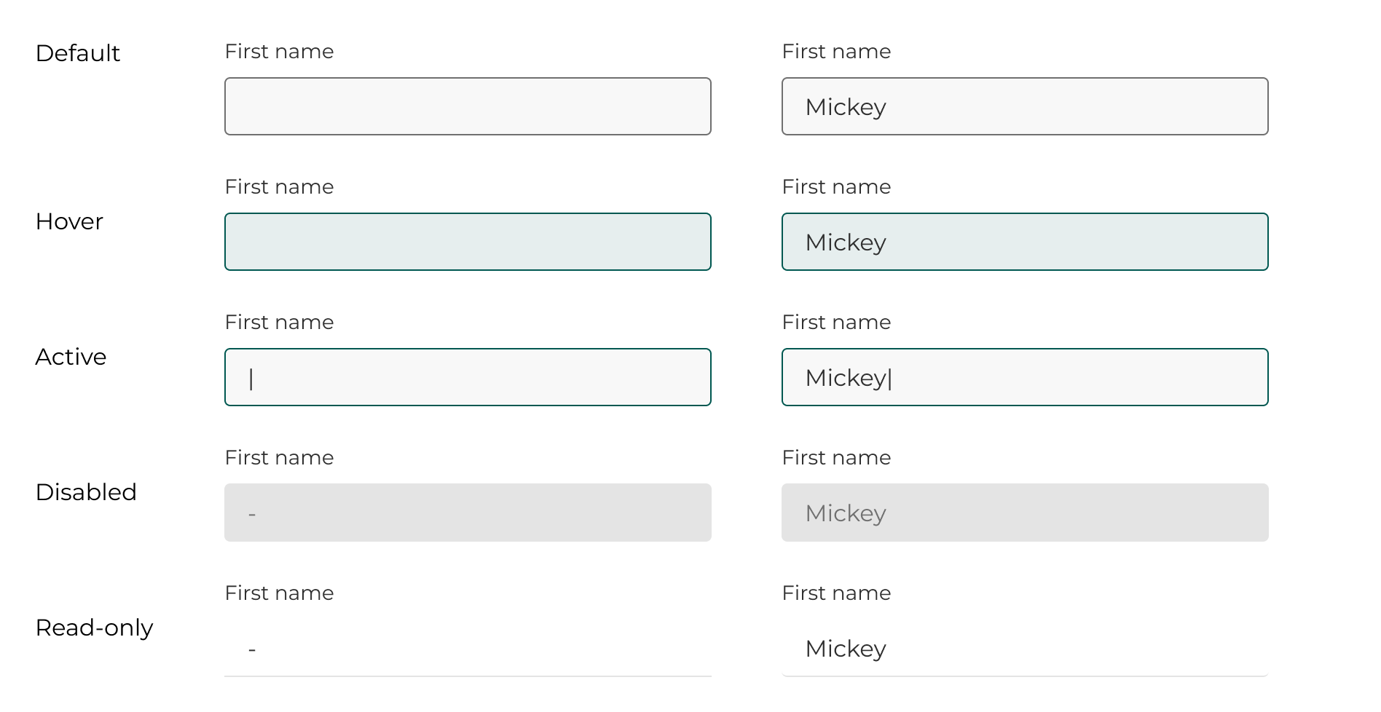Click First name label above empty Default field
The width and height of the screenshot is (1381, 712).
click(279, 51)
